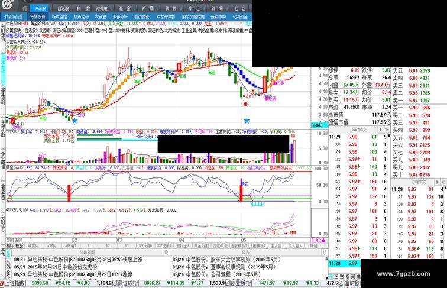Click 深证成指 in the status bar

(128, 283)
